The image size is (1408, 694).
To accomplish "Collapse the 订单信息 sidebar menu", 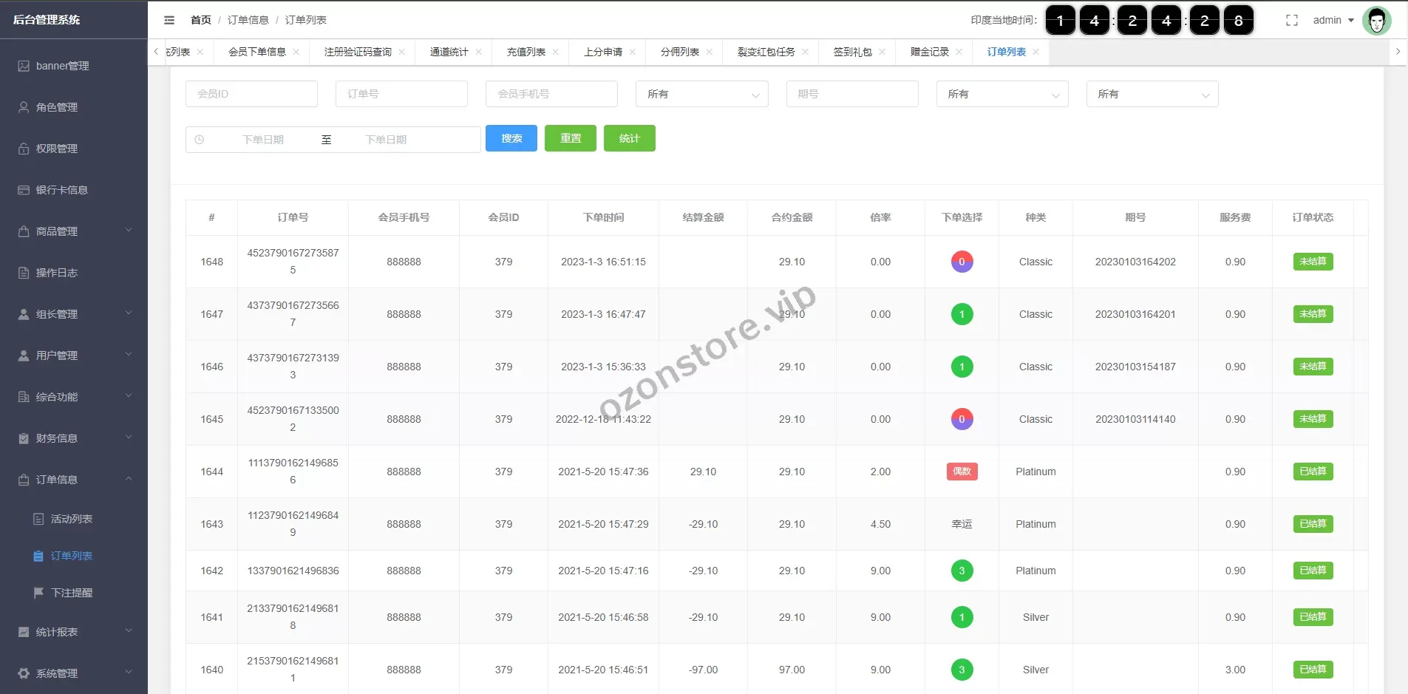I will click(74, 480).
